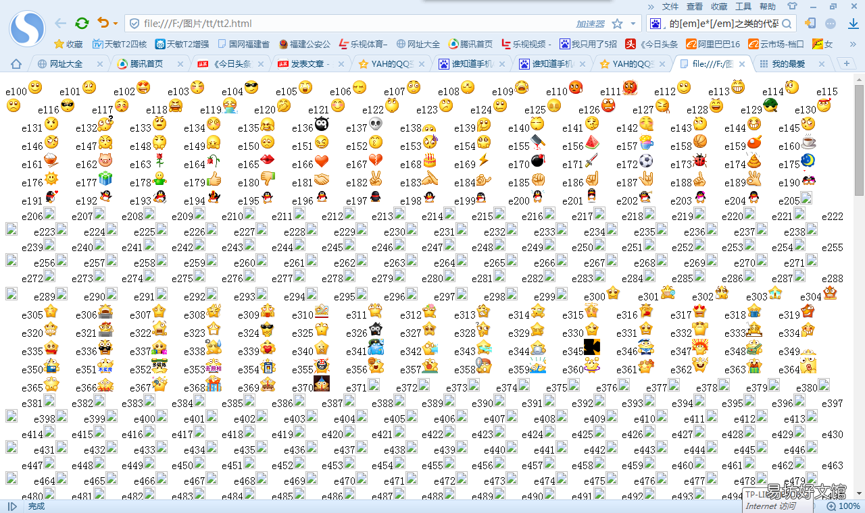Click the e172 soccer ball emoji
Screen dimensions: 865x513
tap(646, 161)
